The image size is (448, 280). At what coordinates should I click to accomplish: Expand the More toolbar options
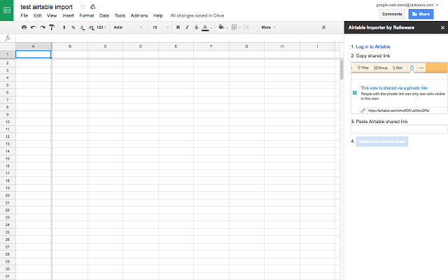(x=268, y=27)
